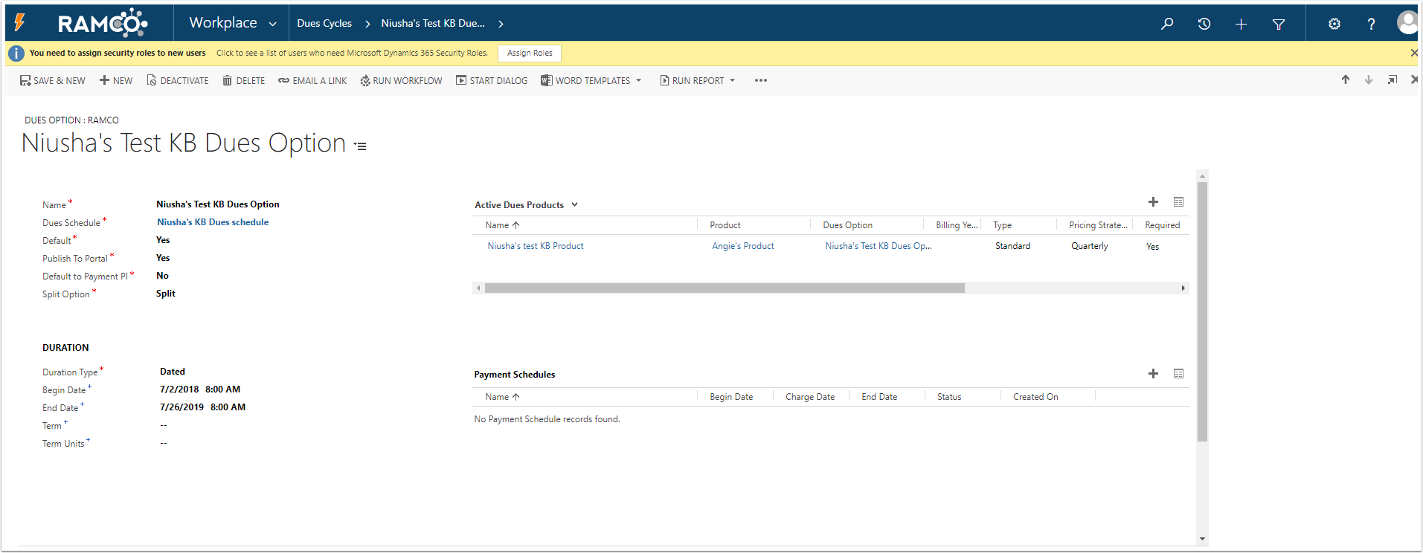Open advanced find funnel icon
Image resolution: width=1423 pixels, height=553 pixels.
pyautogui.click(x=1279, y=24)
